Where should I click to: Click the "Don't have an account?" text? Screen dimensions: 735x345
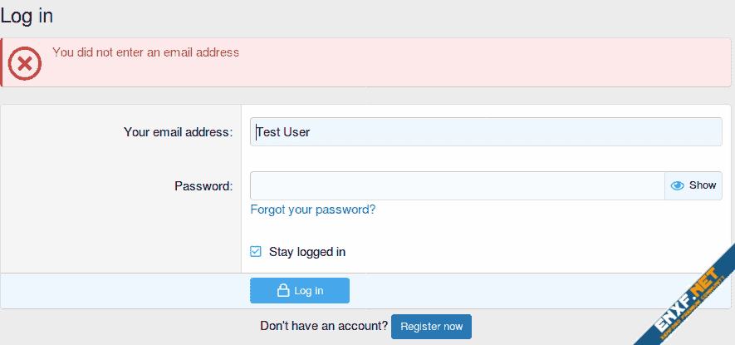324,326
